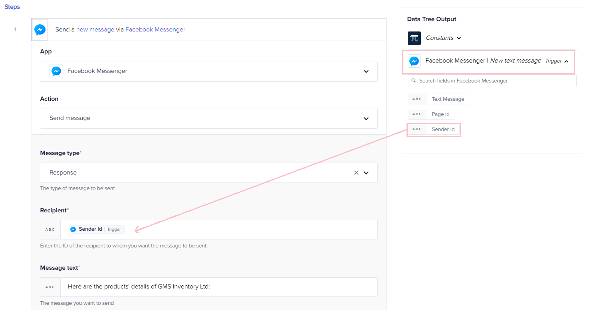Click the Sender Id Trigger pill in Recipient
This screenshot has height=310, width=589.
pyautogui.click(x=97, y=230)
